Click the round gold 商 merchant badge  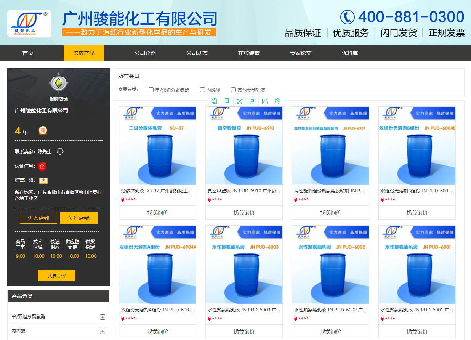coord(43,131)
